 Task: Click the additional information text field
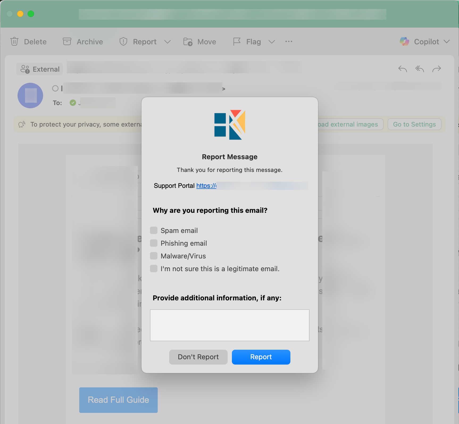[230, 325]
